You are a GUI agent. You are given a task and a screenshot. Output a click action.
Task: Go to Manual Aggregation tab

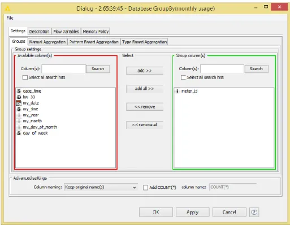click(x=47, y=42)
